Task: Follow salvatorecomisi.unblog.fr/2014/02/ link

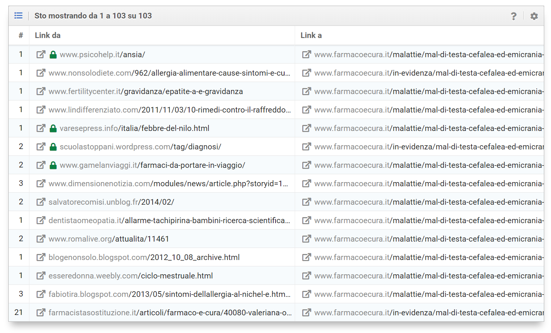Action: coord(111,202)
